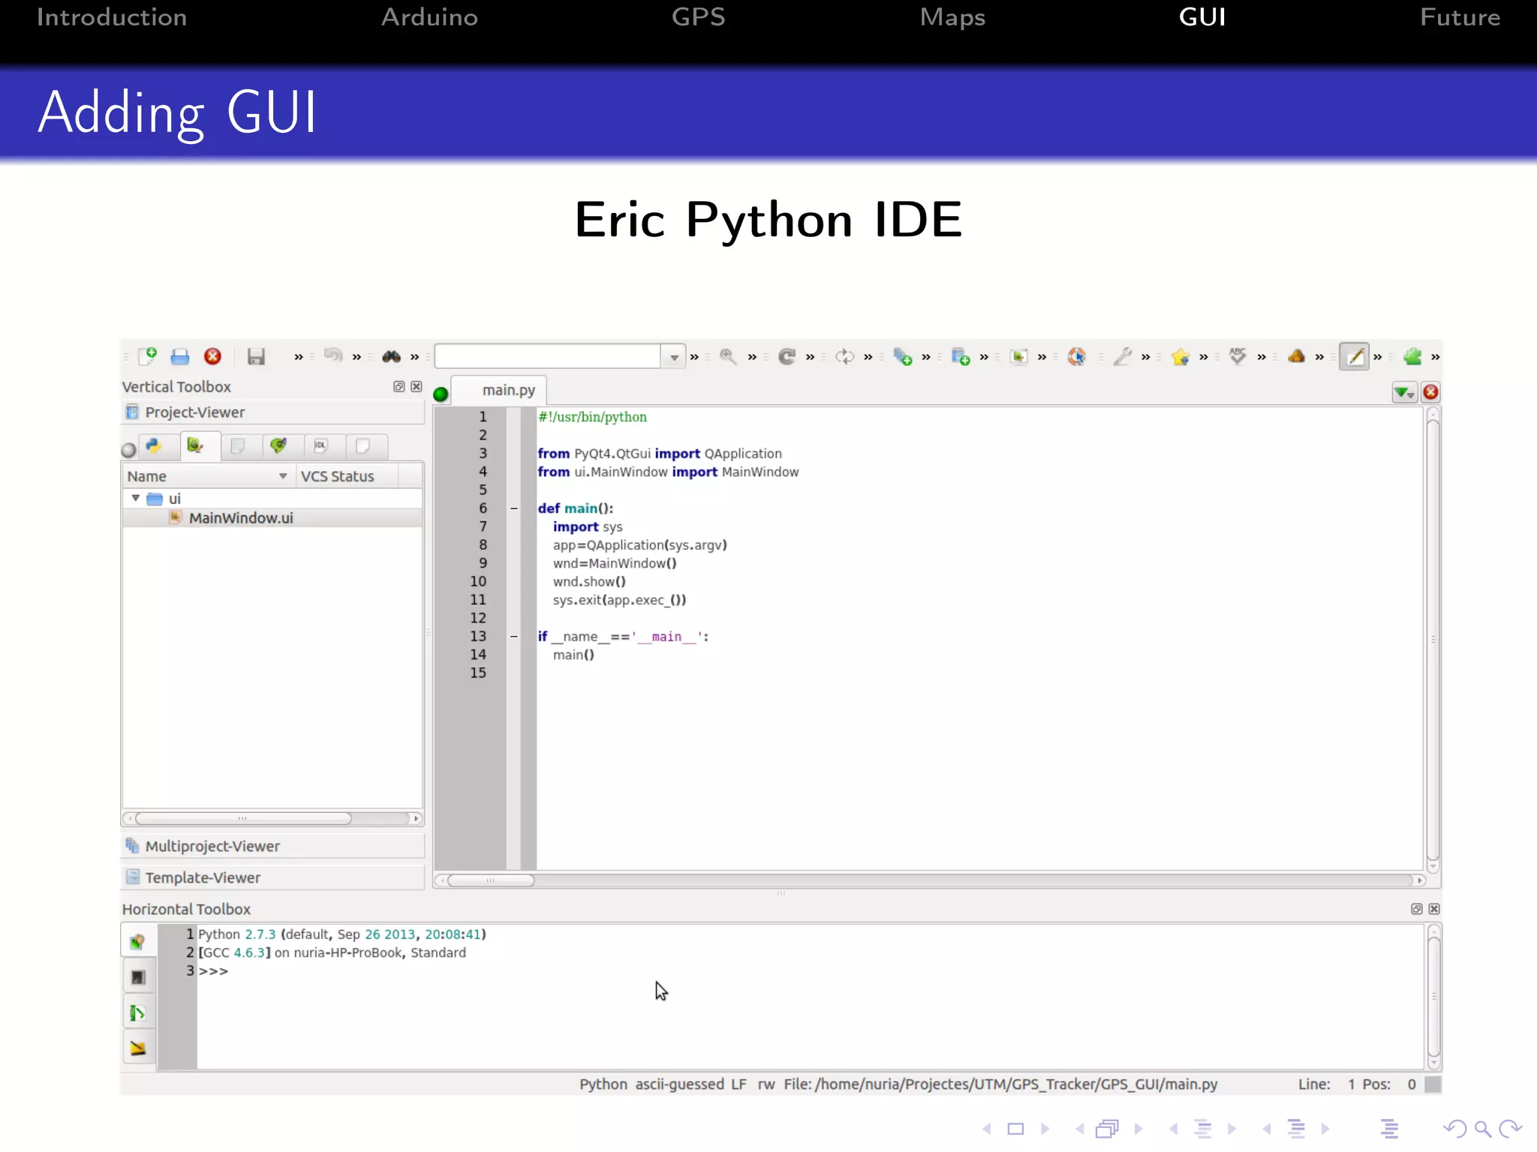Sort by the Name column header
The width and height of the screenshot is (1537, 1152).
(209, 476)
